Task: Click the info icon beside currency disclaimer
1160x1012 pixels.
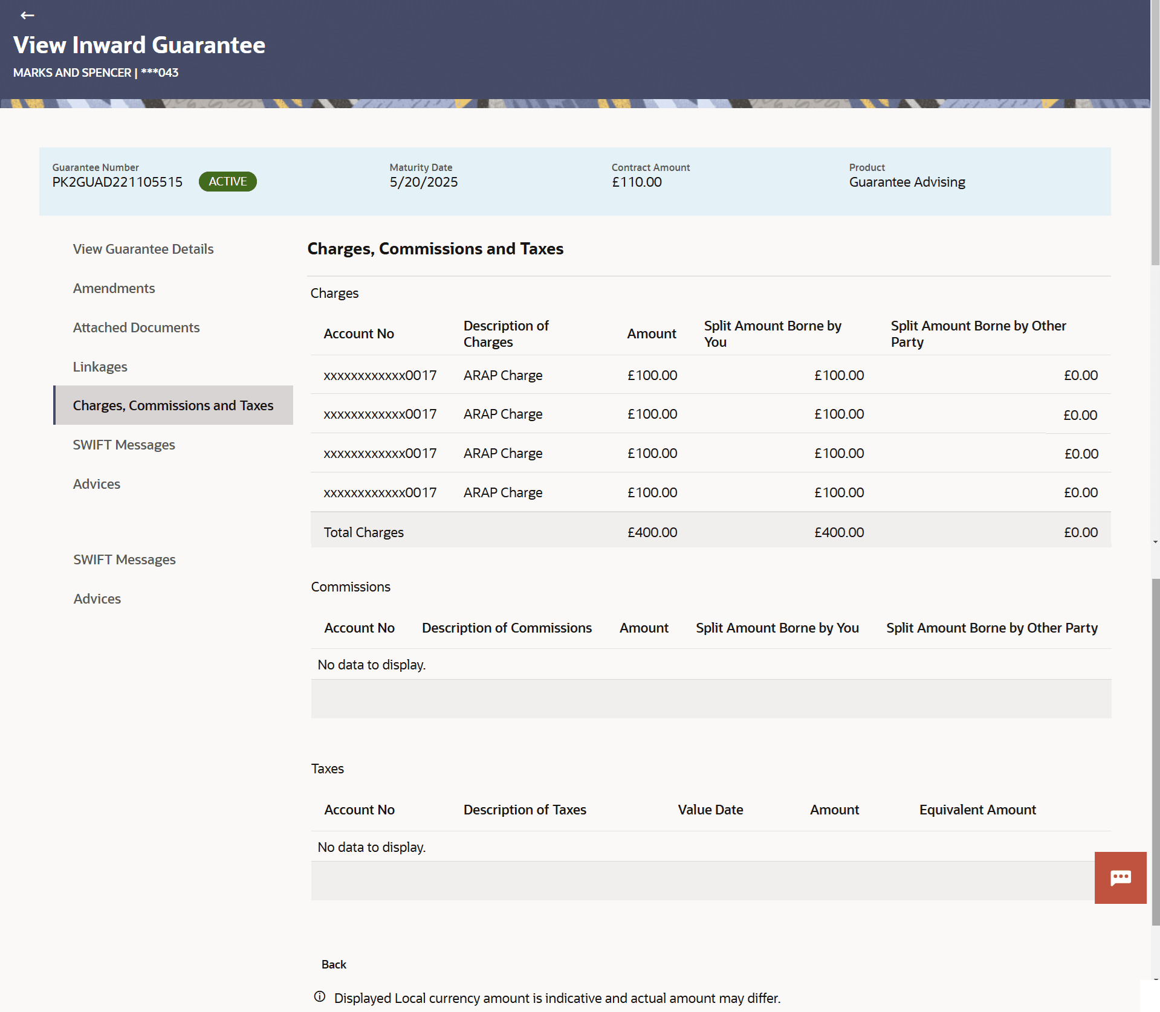Action: 320,997
